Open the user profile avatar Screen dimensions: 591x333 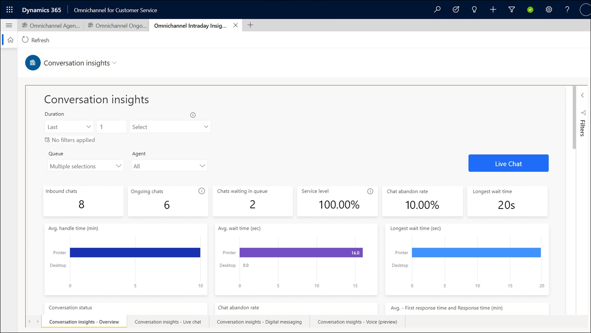[x=585, y=10]
